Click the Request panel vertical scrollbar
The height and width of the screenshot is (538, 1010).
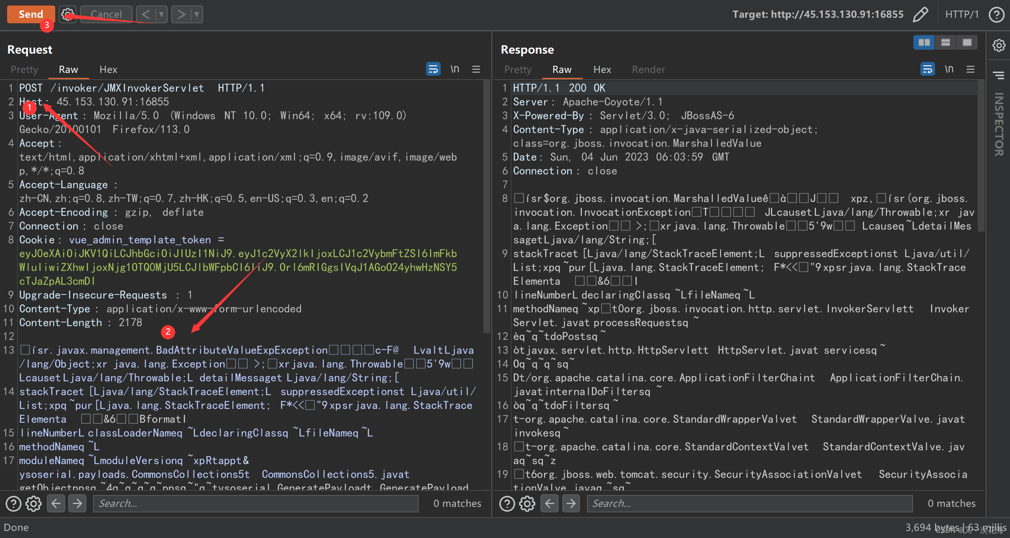click(x=486, y=207)
